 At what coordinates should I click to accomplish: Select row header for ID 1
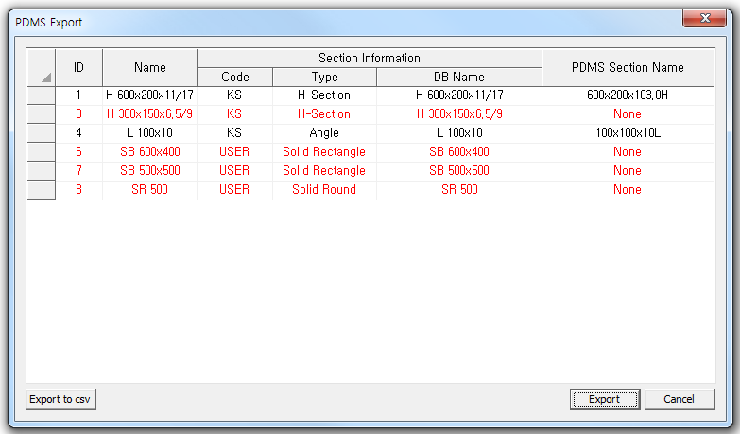coord(42,95)
